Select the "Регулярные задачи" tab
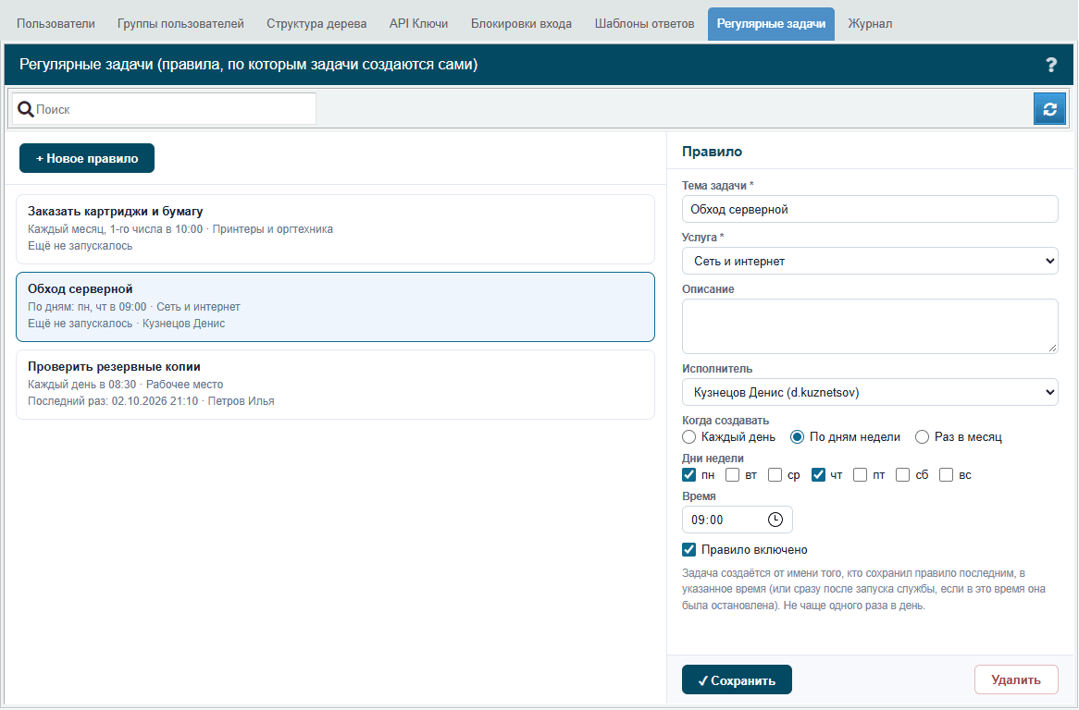Image resolution: width=1079 pixels, height=710 pixels. [x=772, y=24]
